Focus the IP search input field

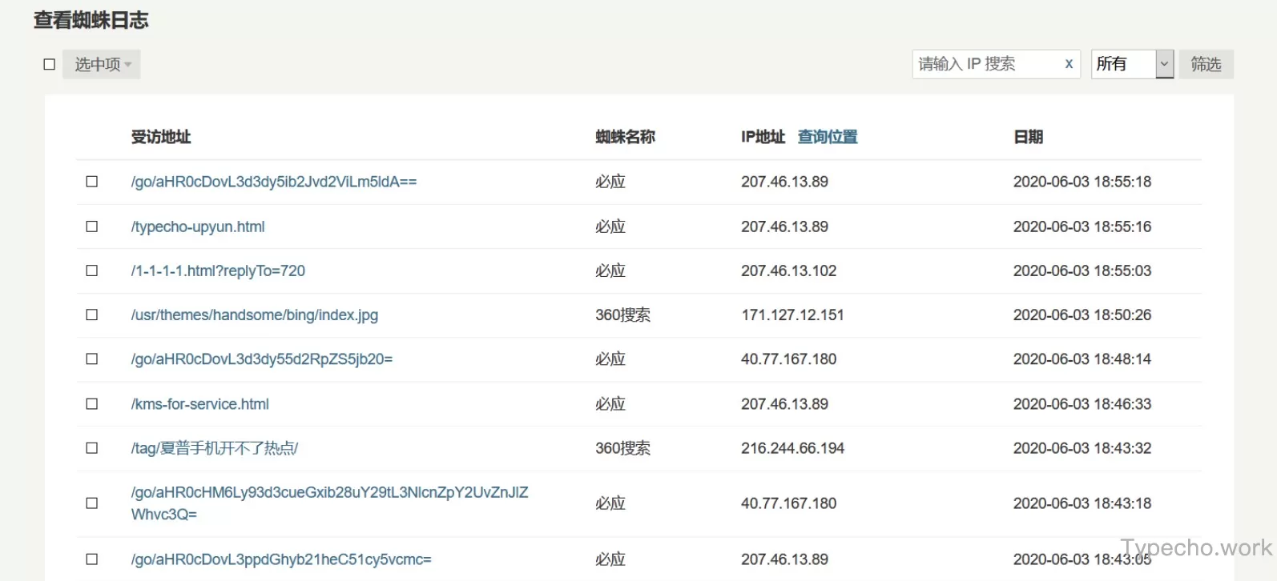click(985, 64)
